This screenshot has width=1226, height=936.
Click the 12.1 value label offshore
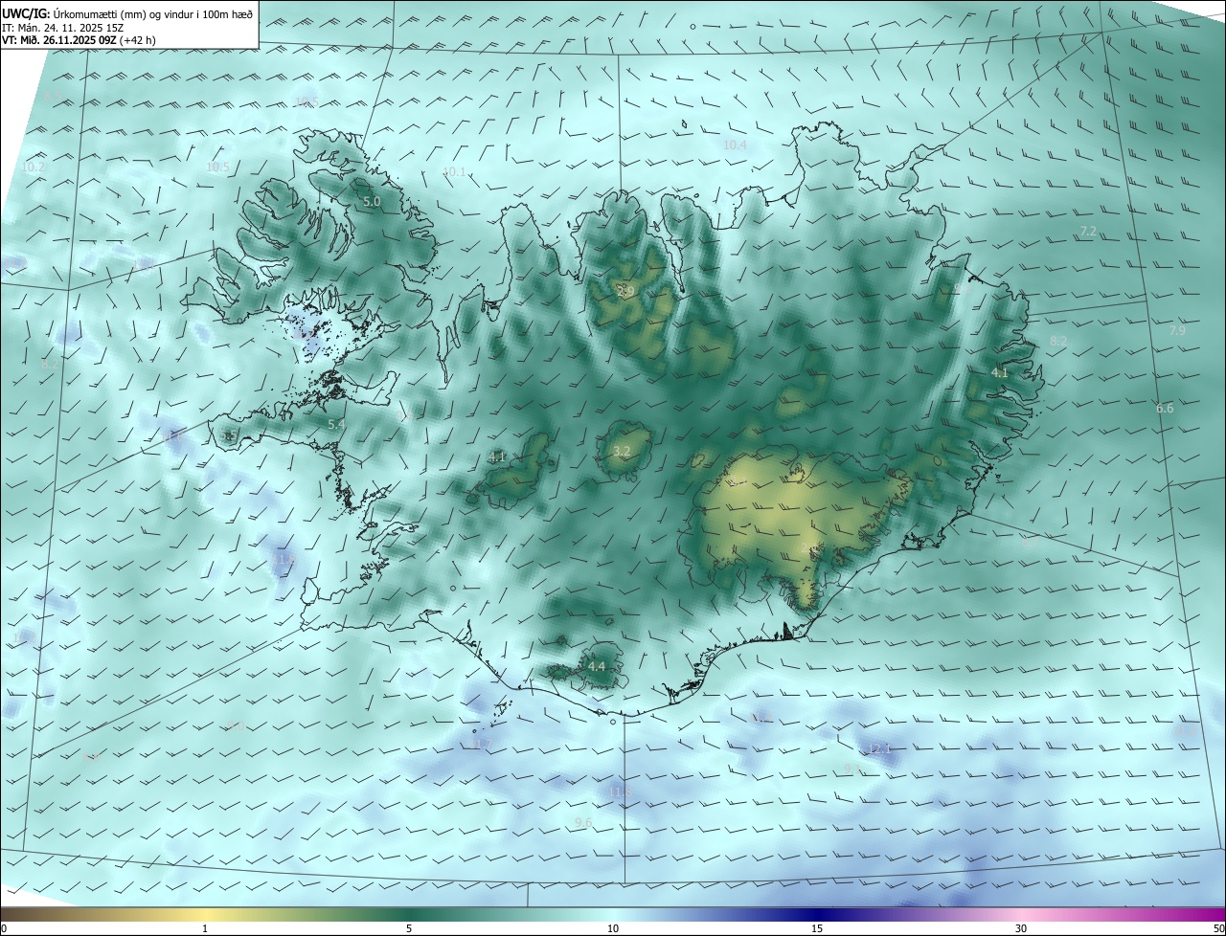coord(878,748)
